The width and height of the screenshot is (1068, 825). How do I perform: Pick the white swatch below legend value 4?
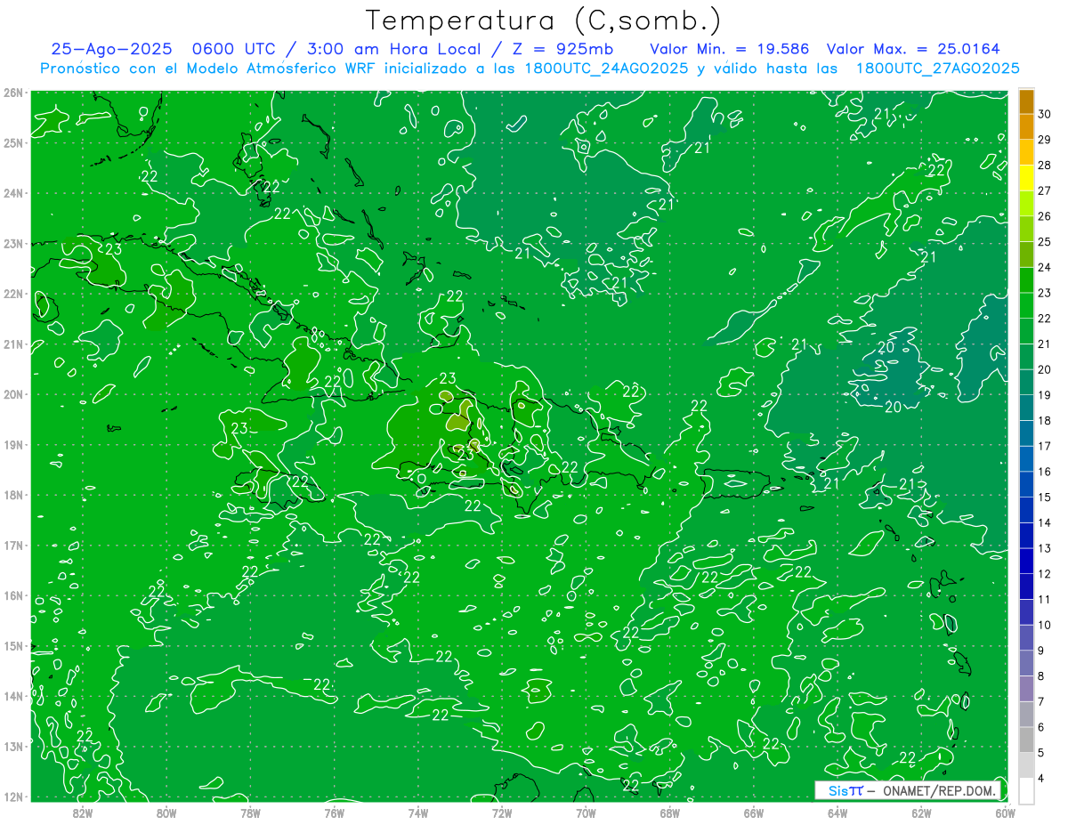point(1026,790)
